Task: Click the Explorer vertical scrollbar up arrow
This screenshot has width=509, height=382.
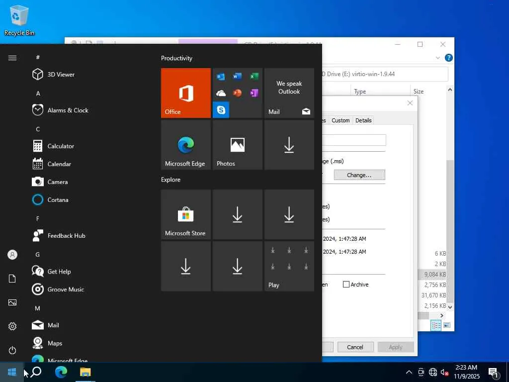Action: [x=450, y=90]
